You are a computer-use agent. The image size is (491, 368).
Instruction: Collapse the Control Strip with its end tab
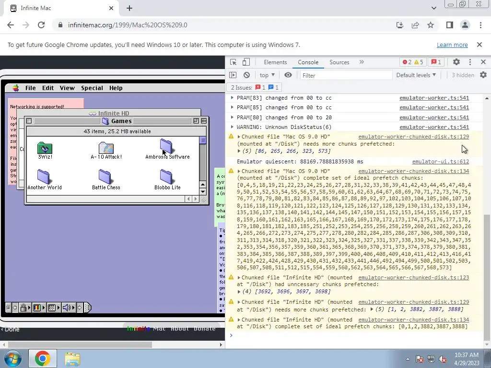[x=88, y=308]
